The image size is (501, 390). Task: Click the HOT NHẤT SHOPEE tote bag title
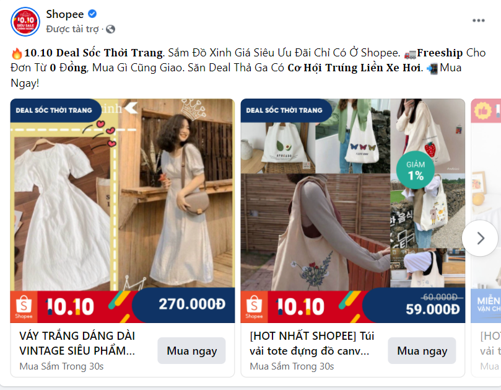[x=312, y=343]
